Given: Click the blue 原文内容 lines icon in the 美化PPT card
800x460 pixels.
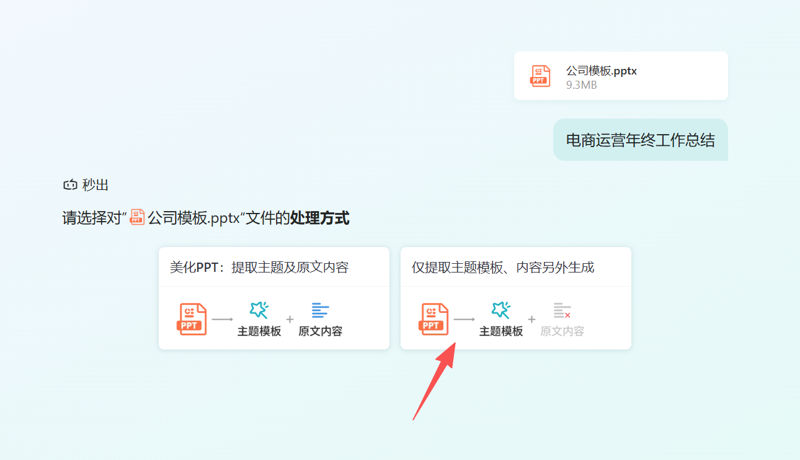Looking at the screenshot, I should [320, 310].
